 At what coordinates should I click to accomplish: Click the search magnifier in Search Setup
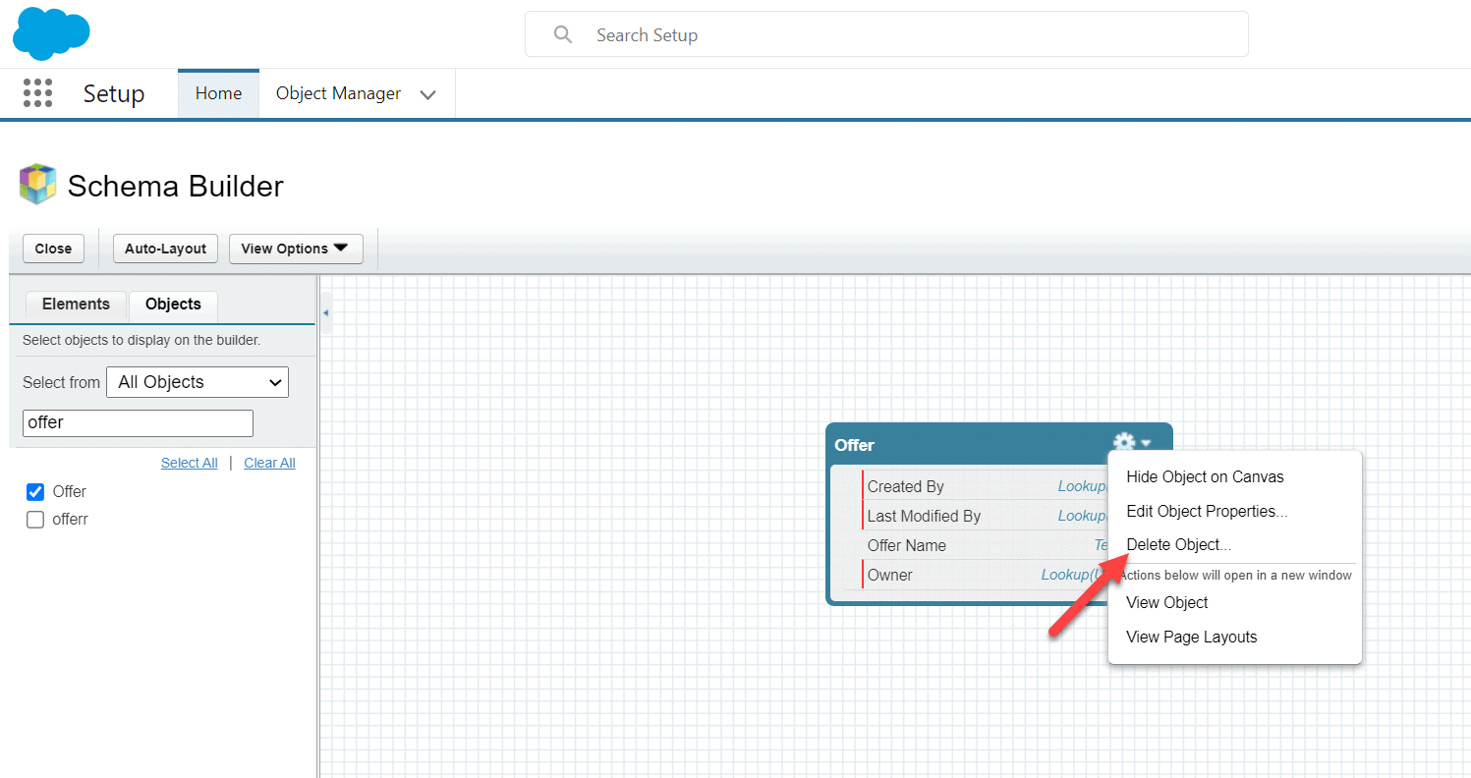562,33
